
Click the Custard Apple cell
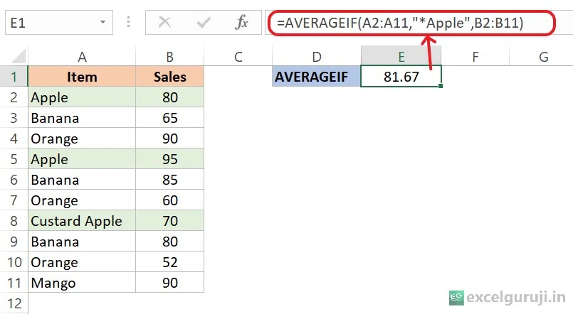pyautogui.click(x=82, y=221)
